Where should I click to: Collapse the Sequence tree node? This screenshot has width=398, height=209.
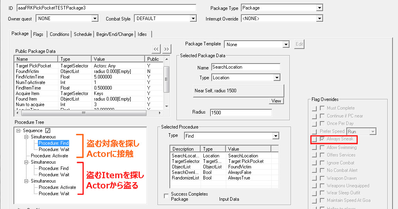point(18,131)
